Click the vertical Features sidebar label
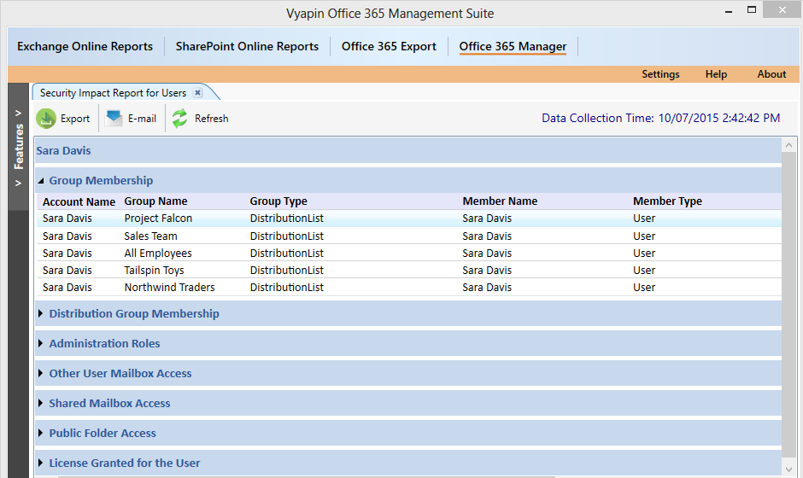The image size is (803, 478). pyautogui.click(x=19, y=147)
